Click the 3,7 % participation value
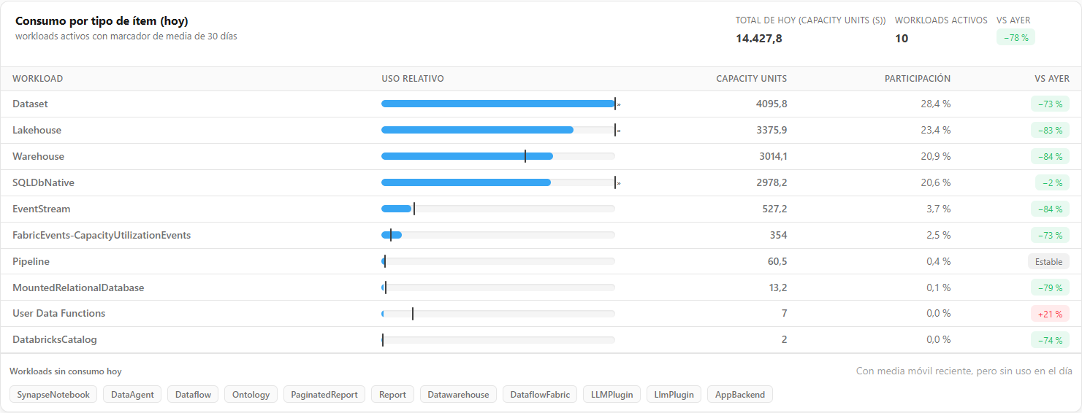Image resolution: width=1082 pixels, height=413 pixels. tap(938, 209)
